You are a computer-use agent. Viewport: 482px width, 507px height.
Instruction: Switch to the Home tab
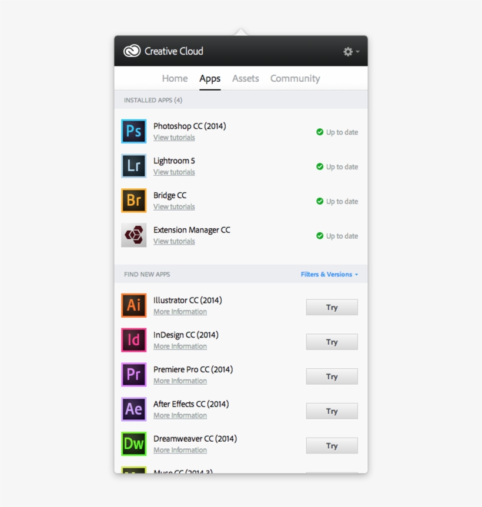point(175,78)
